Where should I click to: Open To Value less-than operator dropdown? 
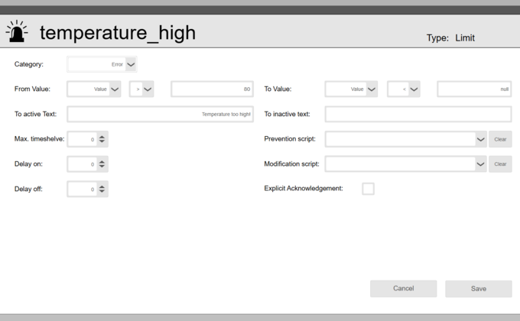point(404,89)
